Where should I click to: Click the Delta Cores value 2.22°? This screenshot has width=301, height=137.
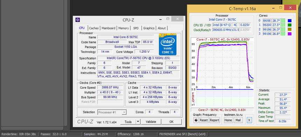tap(282, 112)
